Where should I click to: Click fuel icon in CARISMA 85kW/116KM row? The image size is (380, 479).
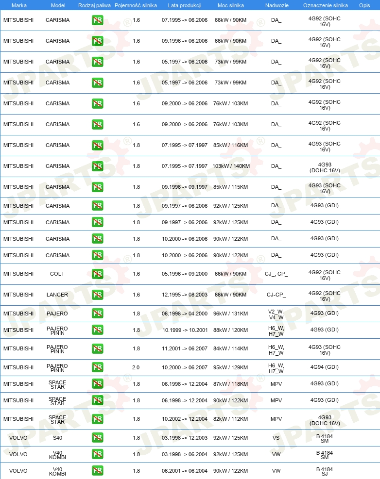pyautogui.click(x=97, y=146)
